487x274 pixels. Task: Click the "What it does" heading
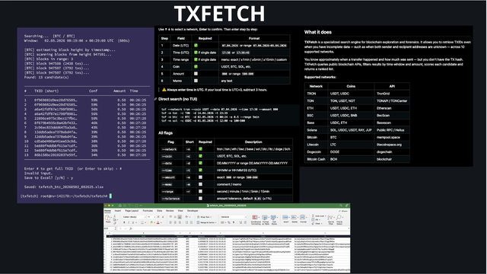point(318,32)
